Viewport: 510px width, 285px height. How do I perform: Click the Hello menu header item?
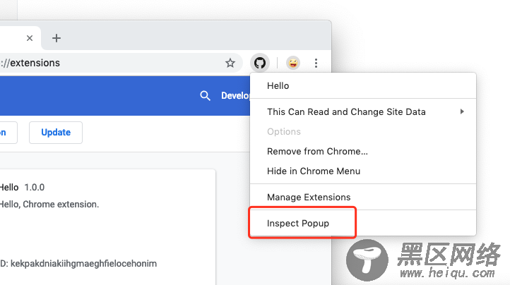click(x=278, y=86)
